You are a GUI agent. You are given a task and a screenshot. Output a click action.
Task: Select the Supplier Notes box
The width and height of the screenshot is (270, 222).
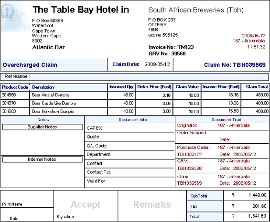(43, 127)
